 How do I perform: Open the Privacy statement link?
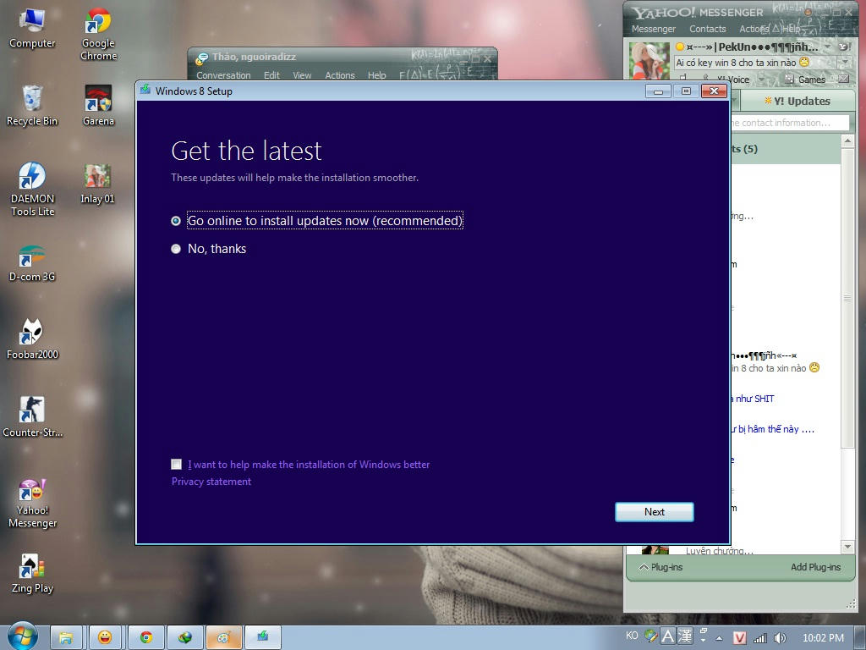[211, 482]
